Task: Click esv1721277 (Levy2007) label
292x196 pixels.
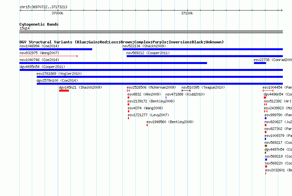Action: tap(148, 115)
